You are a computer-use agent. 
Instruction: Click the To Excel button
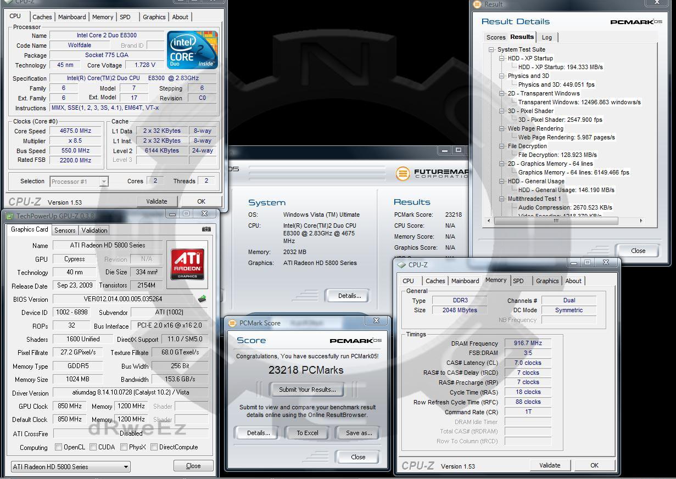coord(308,433)
